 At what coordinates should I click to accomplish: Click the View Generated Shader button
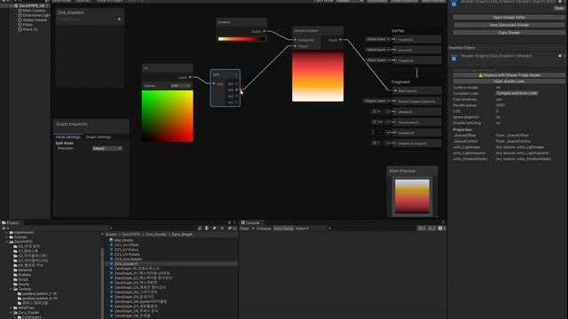tap(509, 25)
